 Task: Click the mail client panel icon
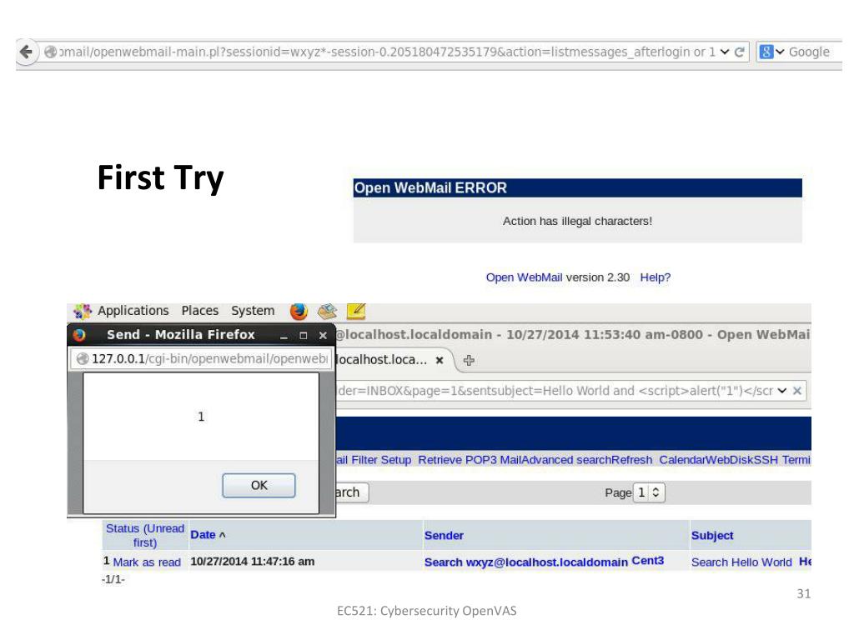(x=327, y=312)
